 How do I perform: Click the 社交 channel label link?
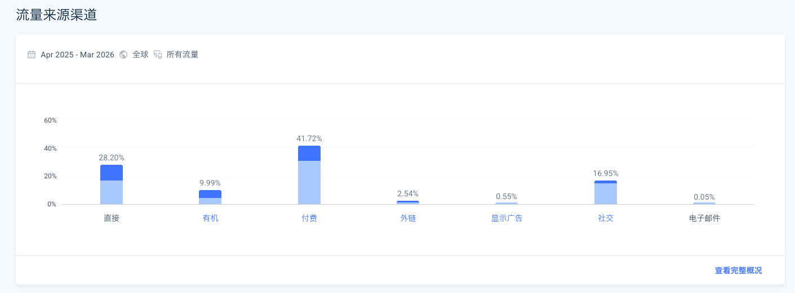pos(606,218)
